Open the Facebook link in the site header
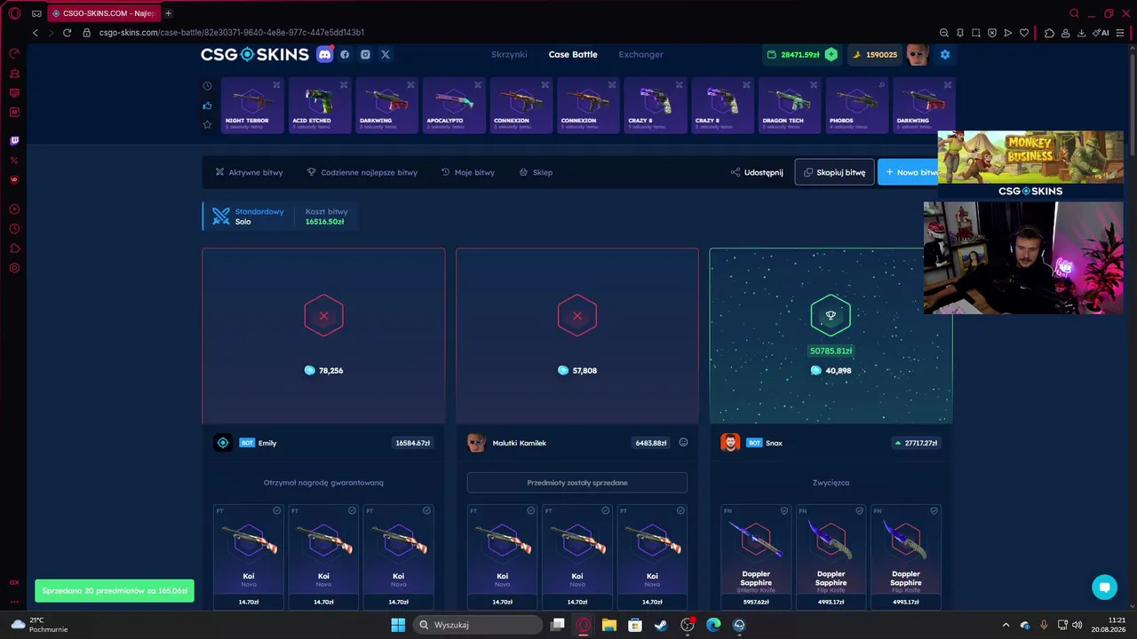This screenshot has width=1137, height=639. coord(345,54)
